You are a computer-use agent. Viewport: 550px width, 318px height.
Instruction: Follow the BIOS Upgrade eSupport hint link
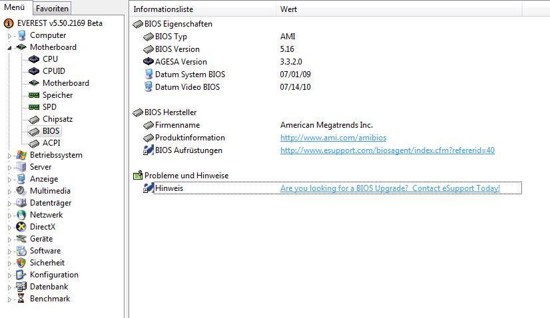tap(390, 188)
